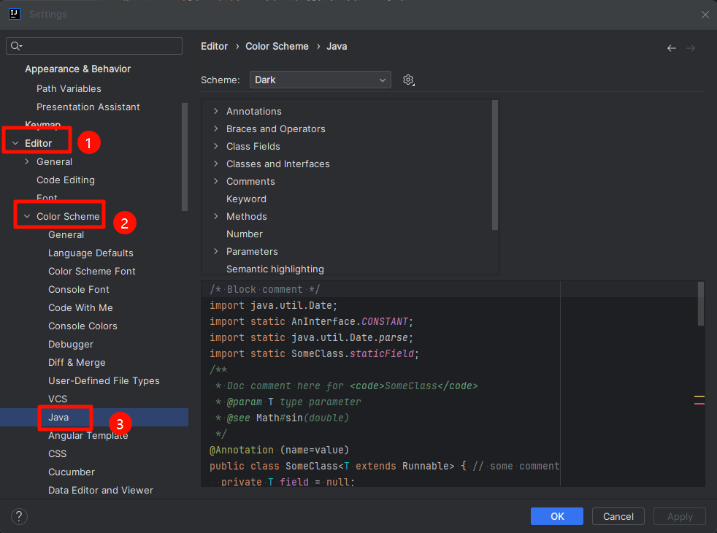The width and height of the screenshot is (717, 533).
Task: Expand the Parameters category
Action: click(216, 251)
